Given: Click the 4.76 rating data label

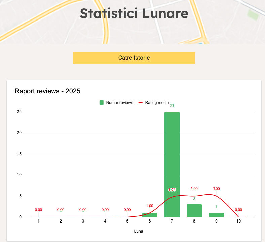Looking at the screenshot, I should pos(172,190).
